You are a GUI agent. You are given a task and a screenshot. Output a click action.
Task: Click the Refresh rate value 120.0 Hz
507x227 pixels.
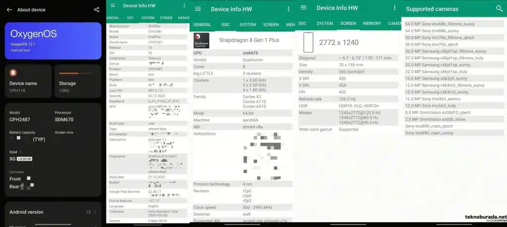click(347, 99)
